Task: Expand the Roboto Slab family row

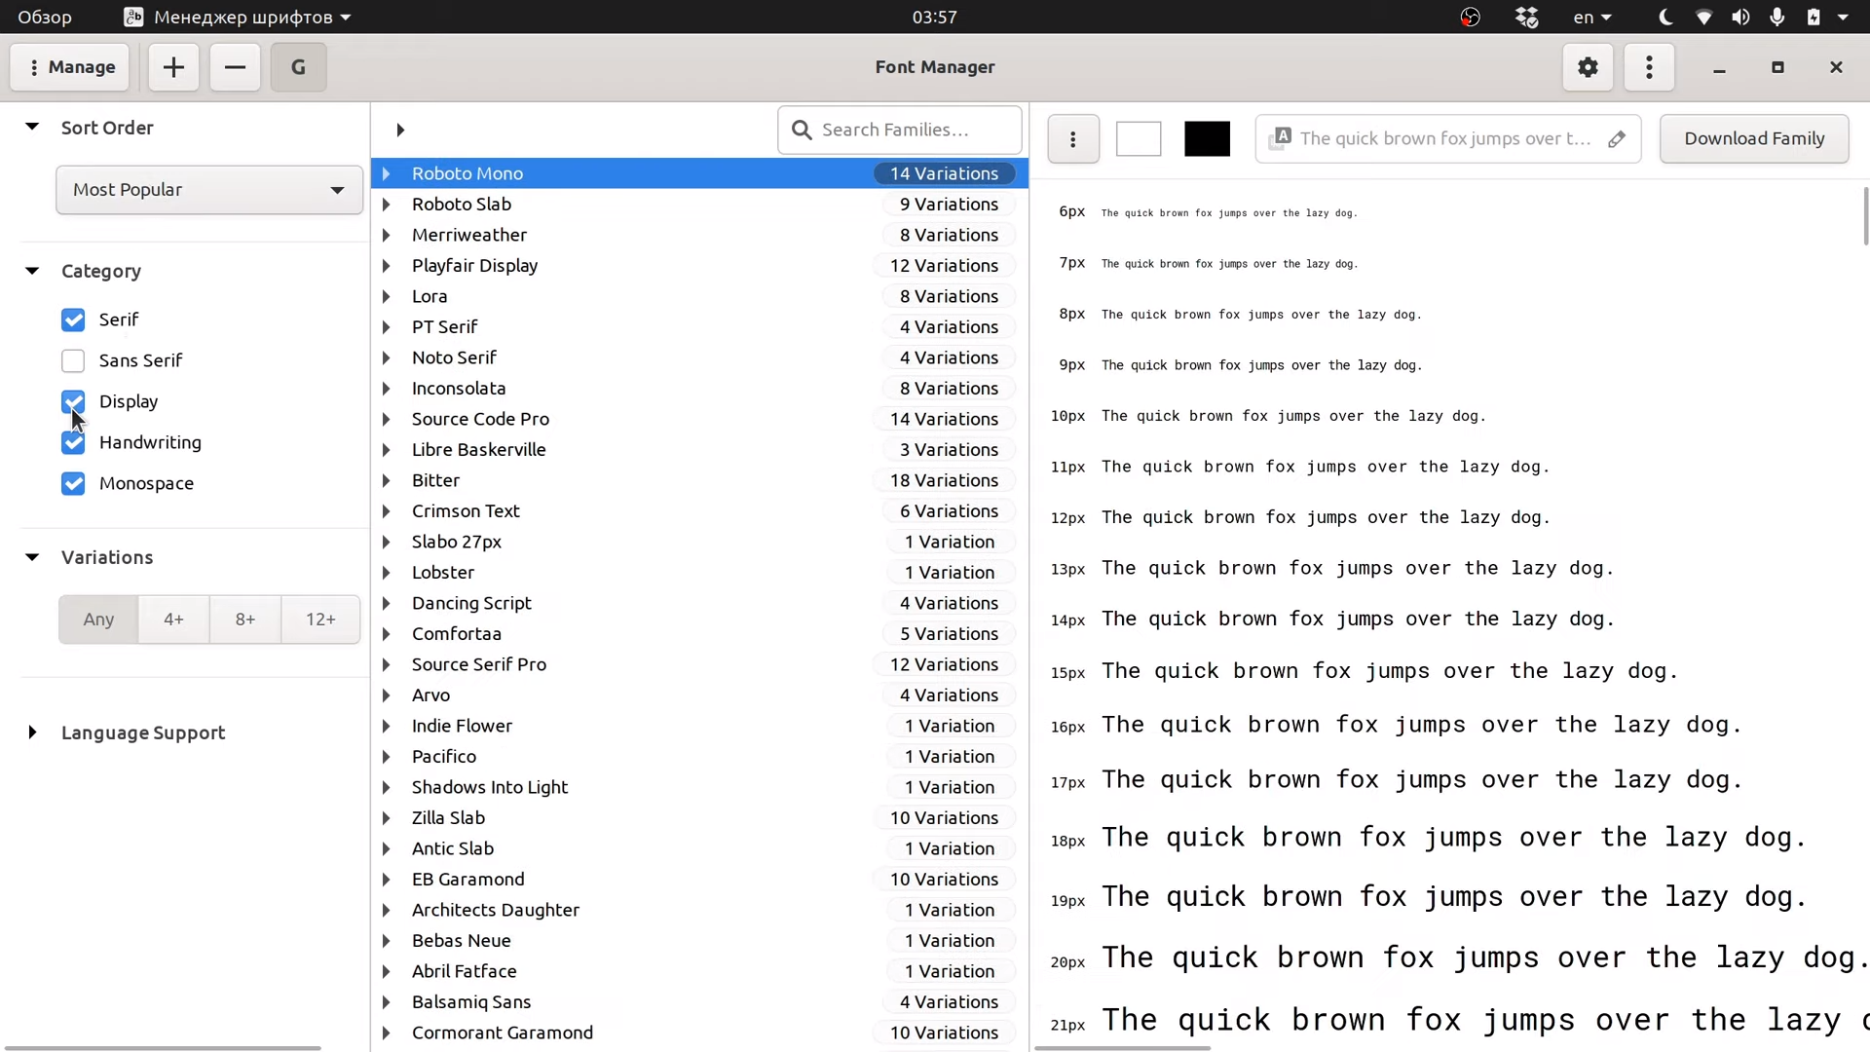Action: (x=387, y=205)
